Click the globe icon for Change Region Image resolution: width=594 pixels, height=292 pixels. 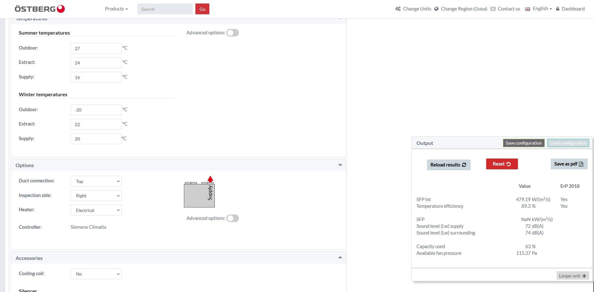436,9
